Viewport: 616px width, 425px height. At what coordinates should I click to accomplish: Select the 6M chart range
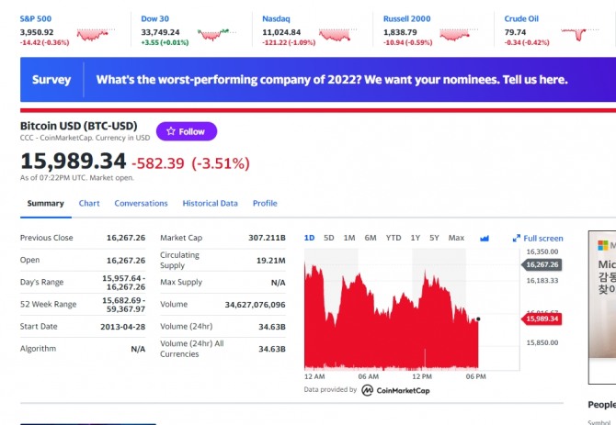point(371,238)
